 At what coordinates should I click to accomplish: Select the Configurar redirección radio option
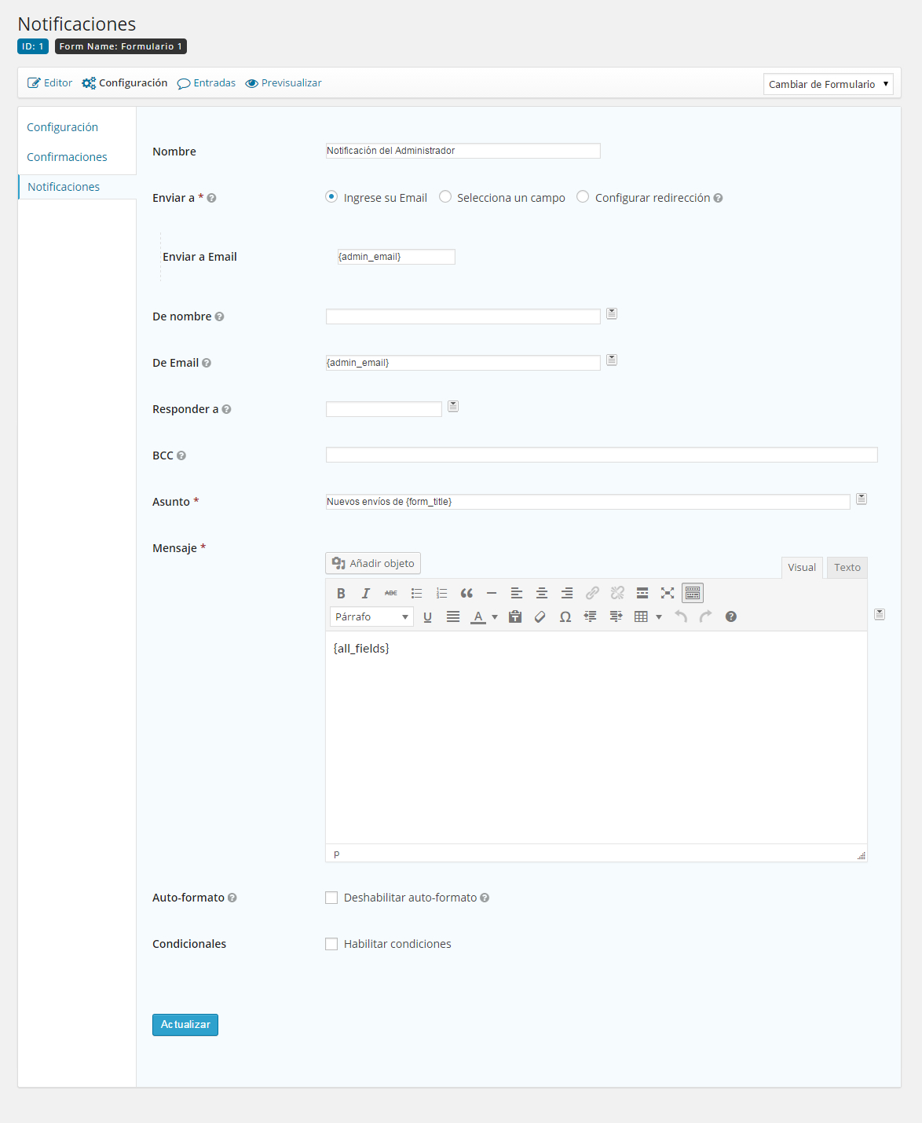(583, 197)
